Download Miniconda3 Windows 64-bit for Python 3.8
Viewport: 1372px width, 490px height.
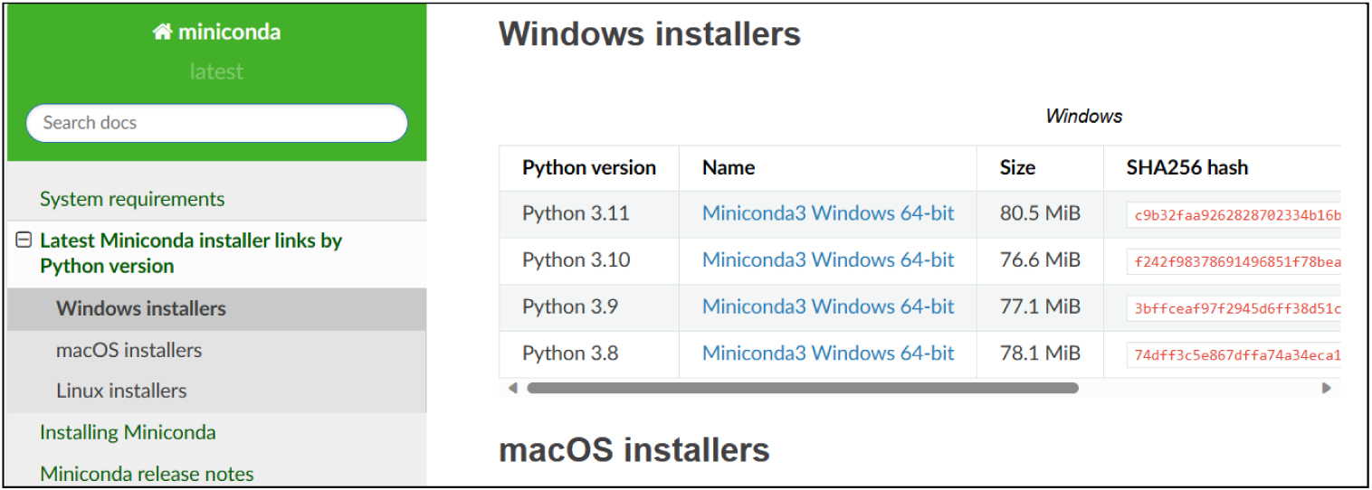coord(828,353)
